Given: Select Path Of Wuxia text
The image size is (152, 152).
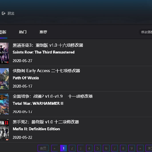Looking at the screenshot, I should tap(26, 78).
